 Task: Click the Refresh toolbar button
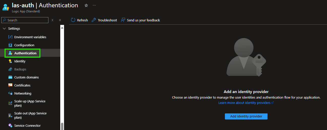point(79,20)
